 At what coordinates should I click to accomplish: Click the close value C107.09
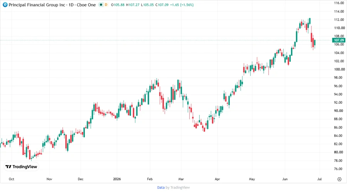click(162, 5)
